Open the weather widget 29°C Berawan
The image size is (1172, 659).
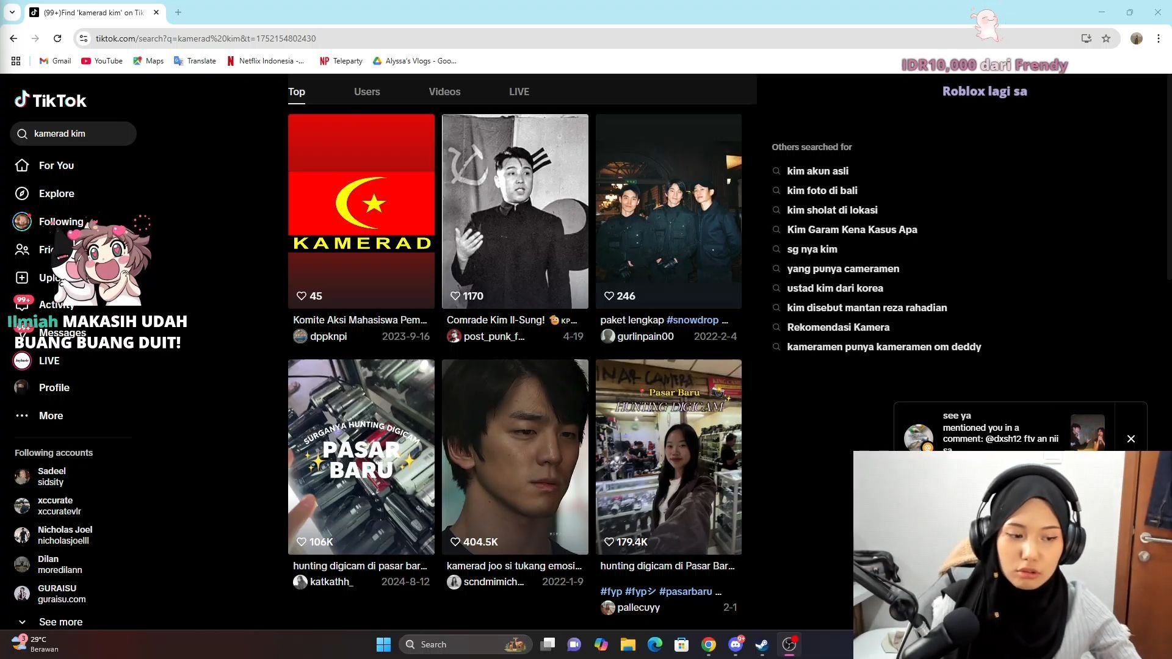pos(35,644)
